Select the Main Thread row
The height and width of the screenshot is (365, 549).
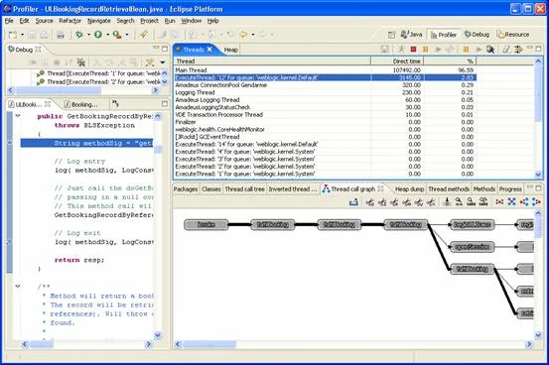[325, 70]
